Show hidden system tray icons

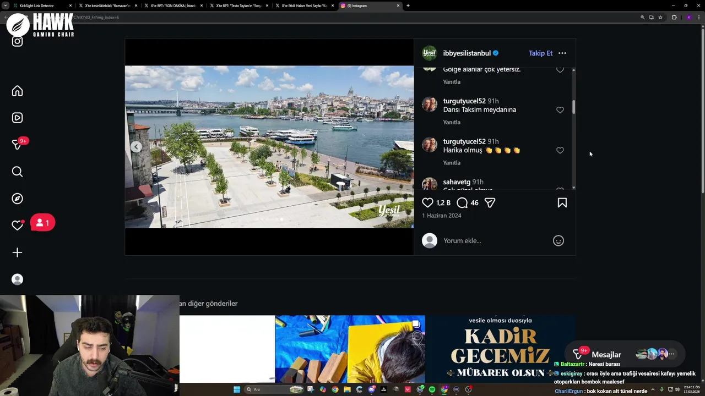click(653, 389)
